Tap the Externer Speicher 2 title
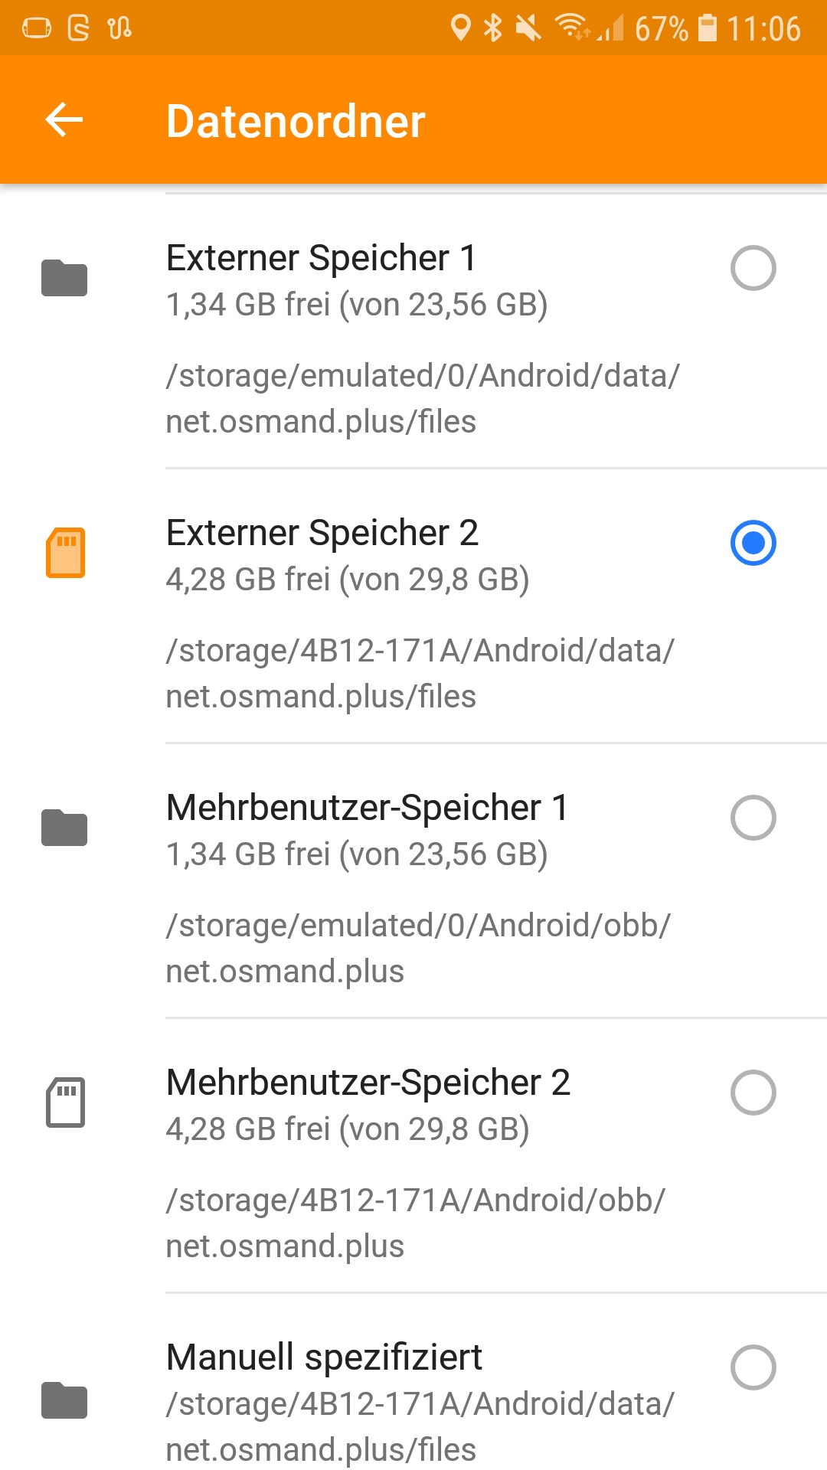The width and height of the screenshot is (827, 1470). (x=322, y=533)
